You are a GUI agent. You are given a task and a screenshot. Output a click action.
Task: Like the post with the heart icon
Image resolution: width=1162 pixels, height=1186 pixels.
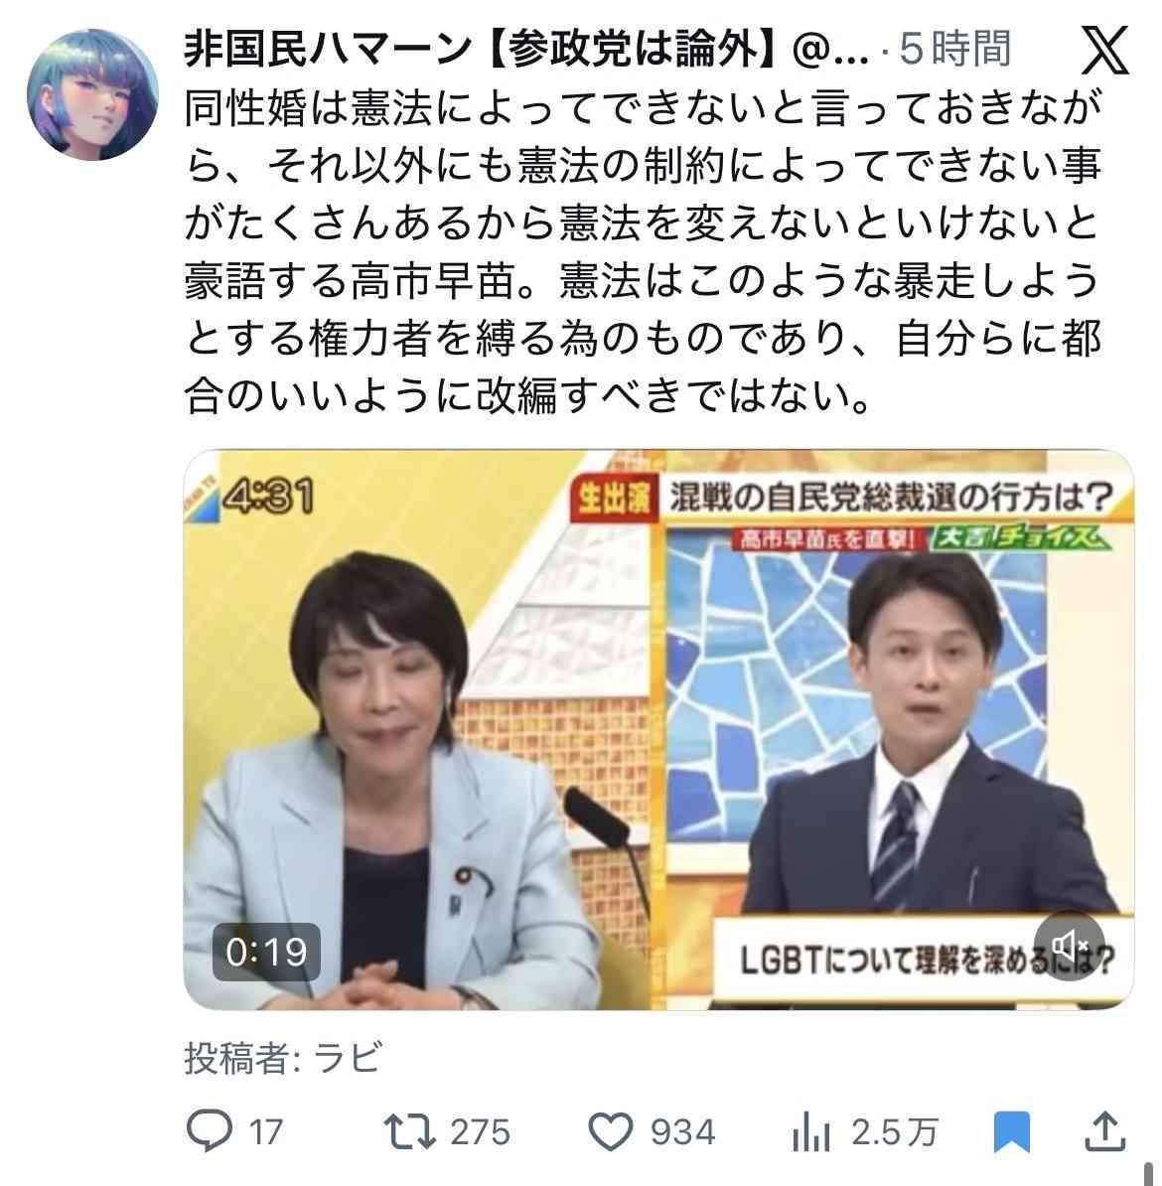coord(610,1132)
